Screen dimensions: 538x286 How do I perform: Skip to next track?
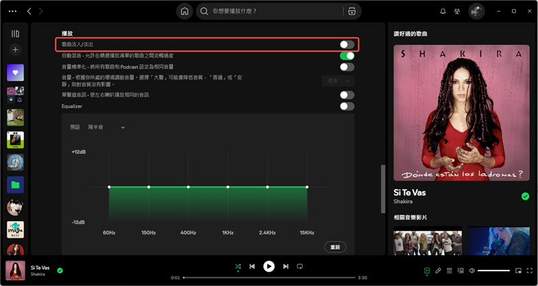click(x=285, y=266)
